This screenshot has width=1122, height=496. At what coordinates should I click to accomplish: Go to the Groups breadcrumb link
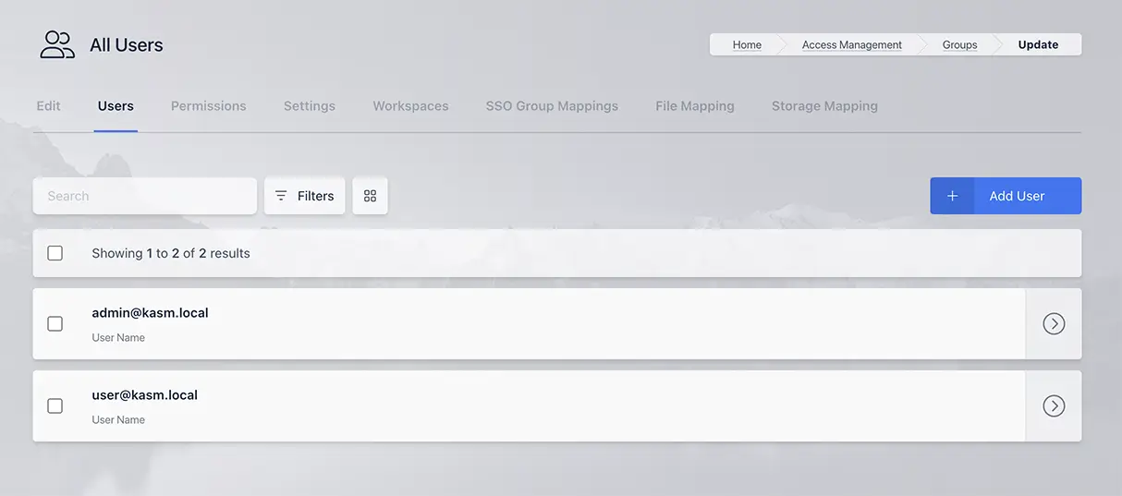[x=959, y=44]
